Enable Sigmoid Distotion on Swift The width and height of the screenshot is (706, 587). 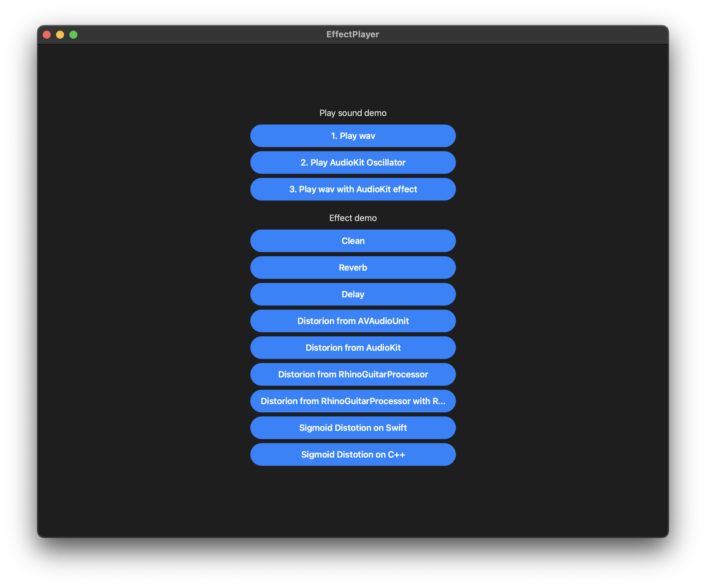(353, 427)
